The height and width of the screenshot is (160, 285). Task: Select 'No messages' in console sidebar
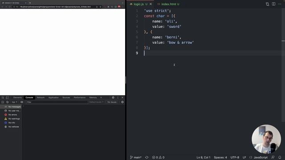(x=11, y=107)
